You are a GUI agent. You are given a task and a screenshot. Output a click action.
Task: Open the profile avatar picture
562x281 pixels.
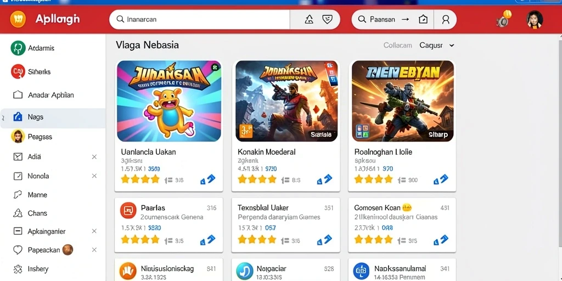pos(535,19)
